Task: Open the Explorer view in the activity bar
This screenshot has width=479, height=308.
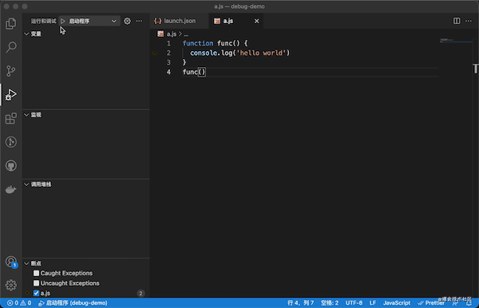Action: pos(11,23)
